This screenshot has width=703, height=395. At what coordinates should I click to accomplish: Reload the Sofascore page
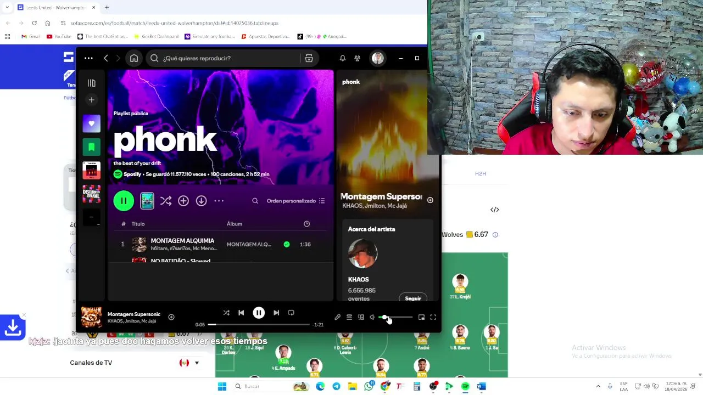34,23
